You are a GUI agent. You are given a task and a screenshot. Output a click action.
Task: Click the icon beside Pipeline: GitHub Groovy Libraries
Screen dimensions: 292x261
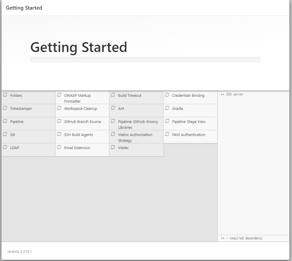[113, 121]
